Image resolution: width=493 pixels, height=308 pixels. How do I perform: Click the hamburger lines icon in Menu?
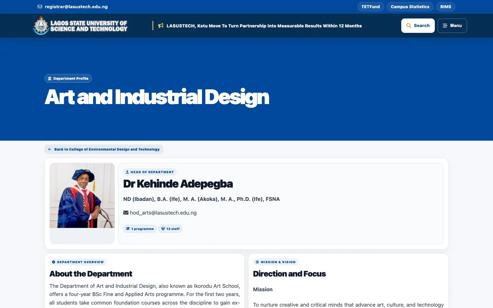click(x=445, y=26)
